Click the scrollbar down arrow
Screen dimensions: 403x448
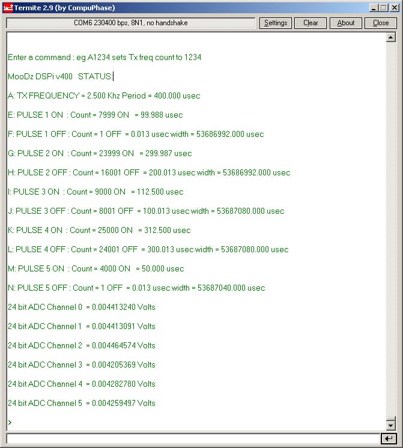click(391, 425)
